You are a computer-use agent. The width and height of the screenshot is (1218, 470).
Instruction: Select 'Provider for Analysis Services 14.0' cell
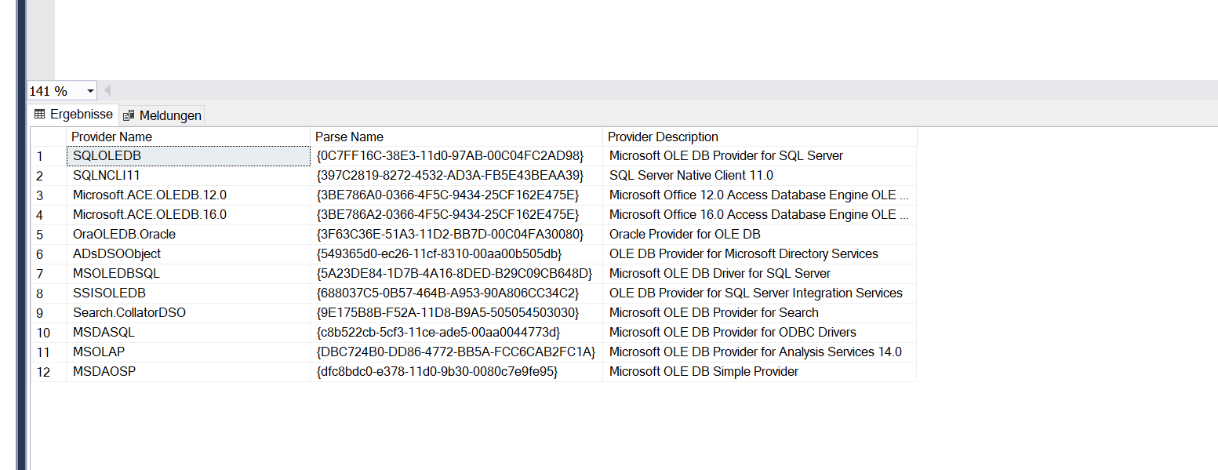pos(759,352)
